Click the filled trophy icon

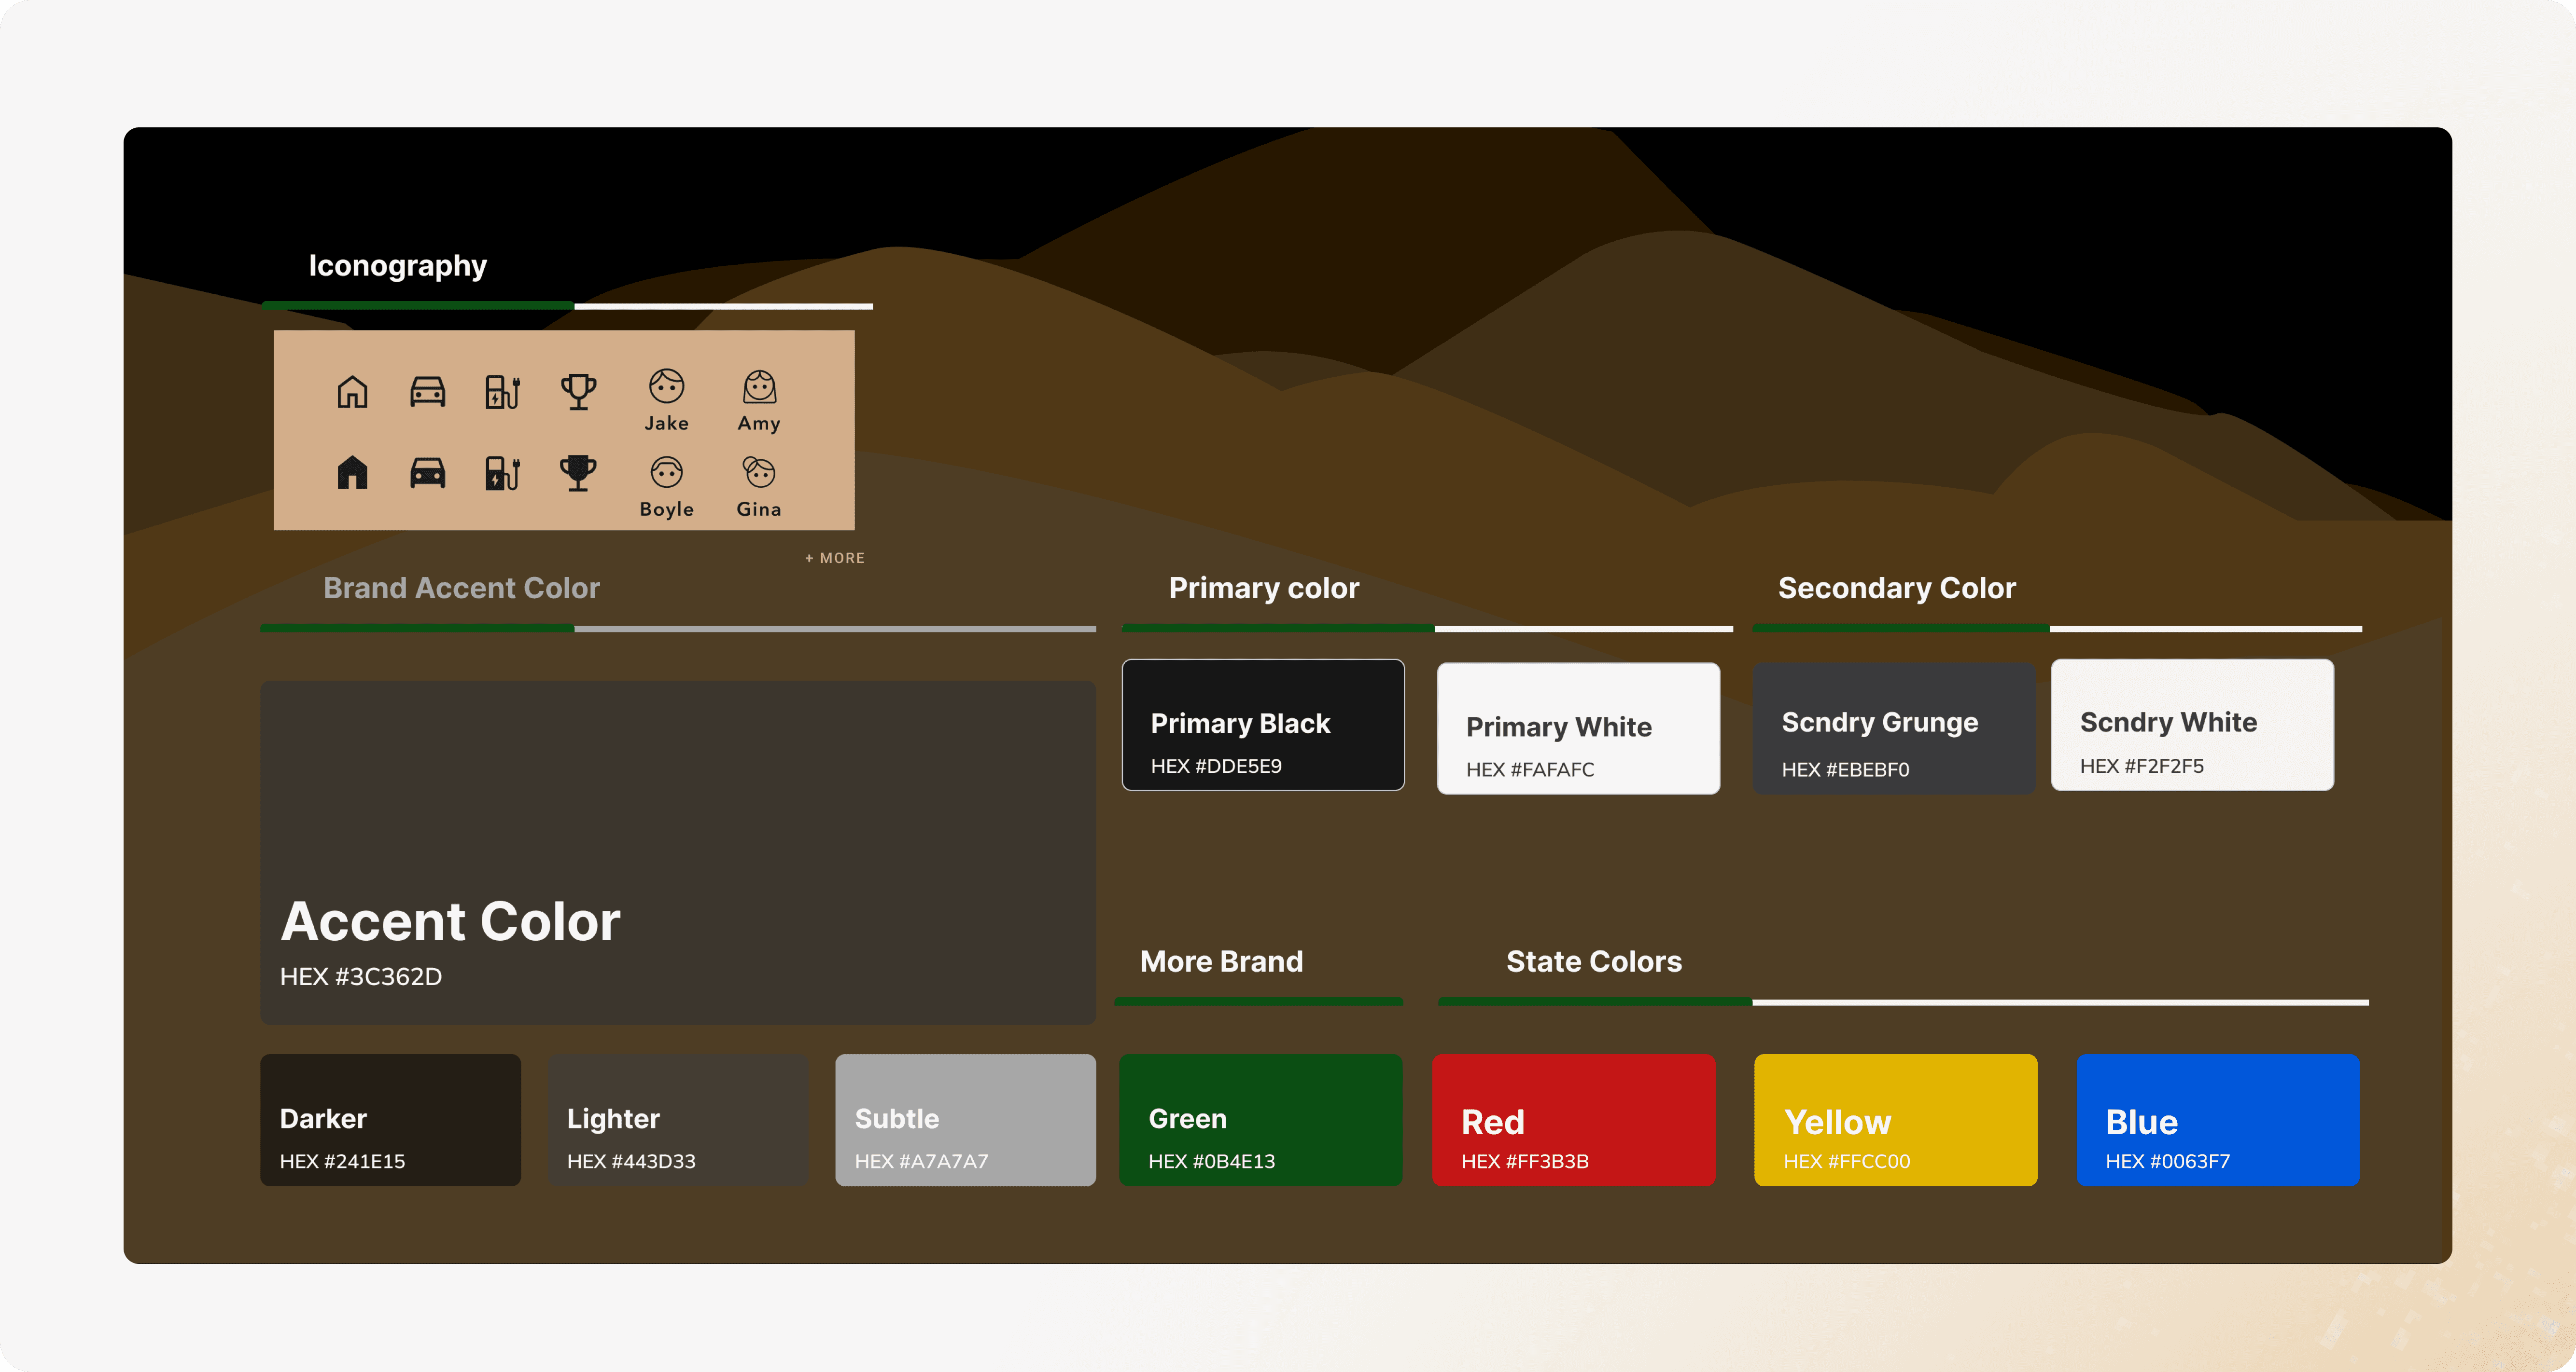(578, 472)
